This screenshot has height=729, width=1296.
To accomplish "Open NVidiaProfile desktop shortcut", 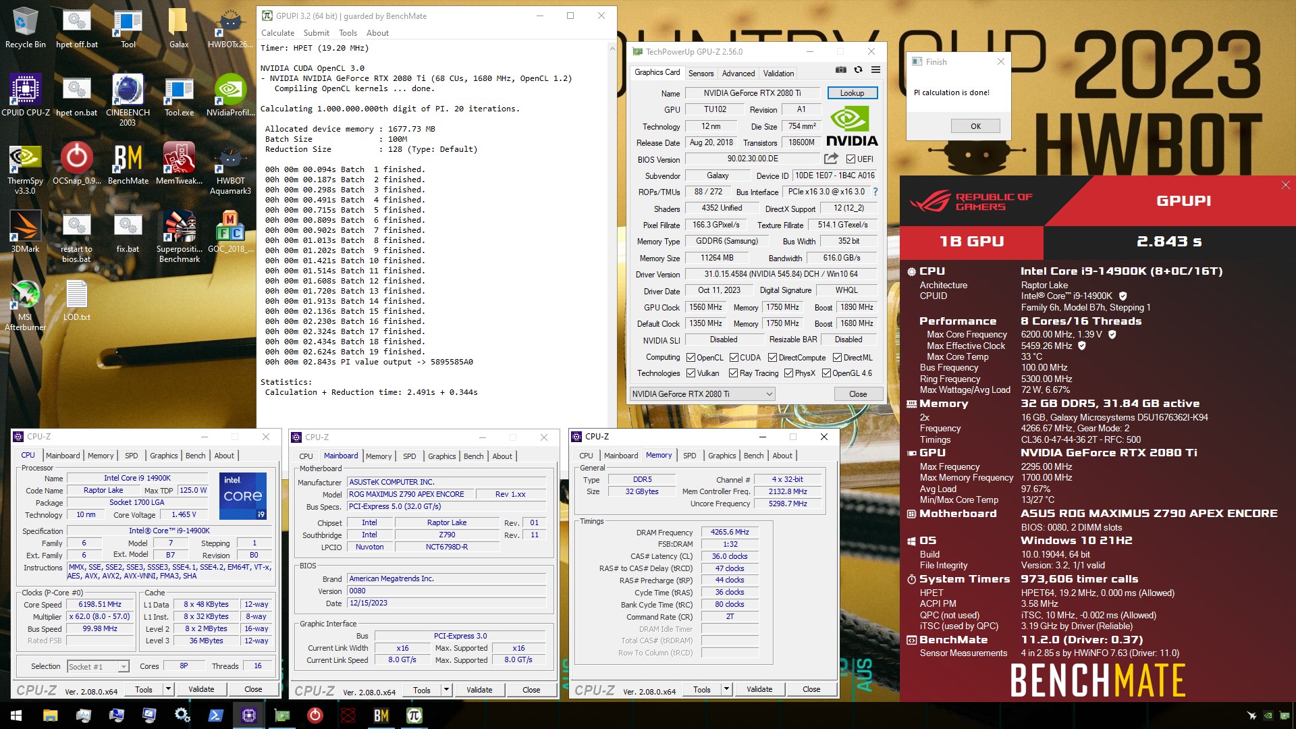I will tap(230, 97).
